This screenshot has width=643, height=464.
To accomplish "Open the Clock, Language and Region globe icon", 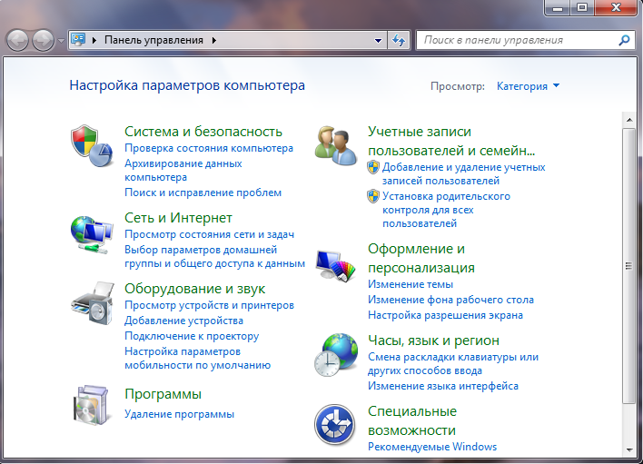I will coord(336,355).
